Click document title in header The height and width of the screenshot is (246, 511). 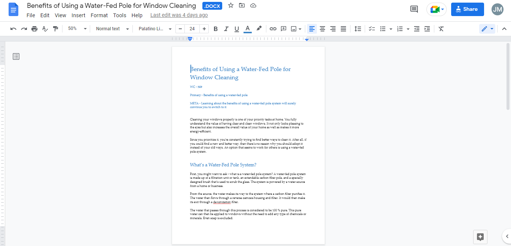pyautogui.click(x=111, y=6)
